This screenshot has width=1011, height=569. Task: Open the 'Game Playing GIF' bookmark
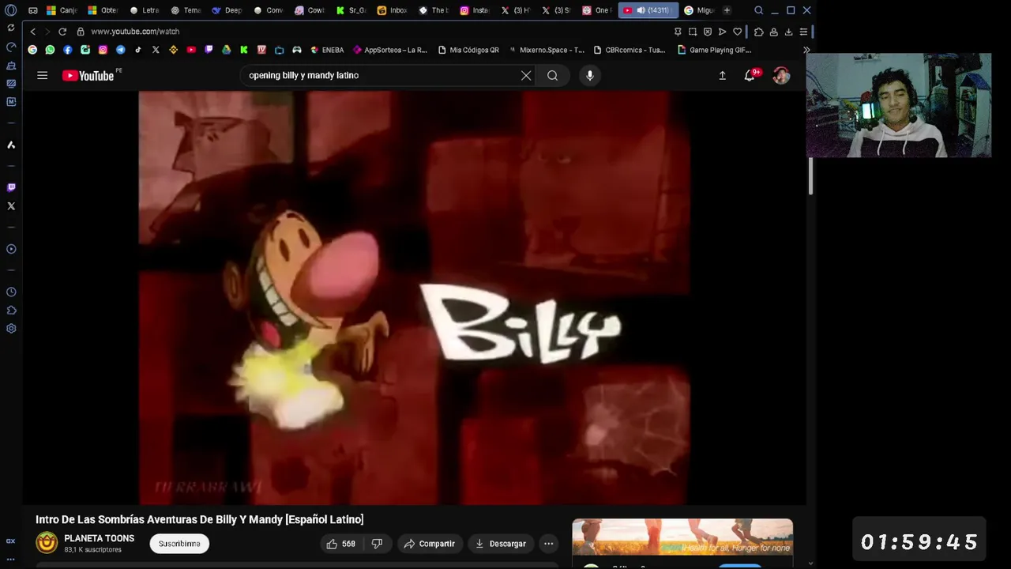715,50
